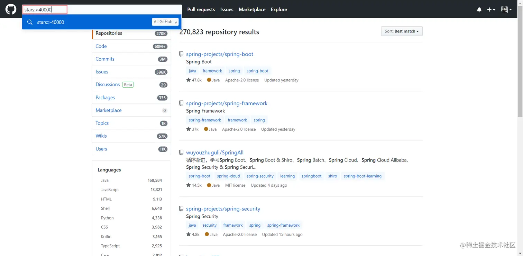The image size is (523, 256).
Task: Filter results by Shell language
Action: (x=131, y=208)
